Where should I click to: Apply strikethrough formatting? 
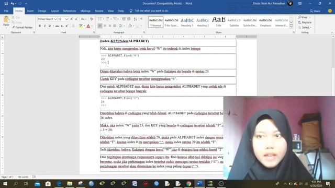[57, 26]
